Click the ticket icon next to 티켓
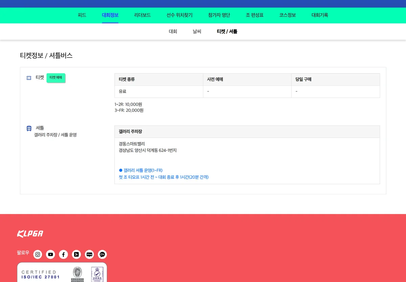Image resolution: width=406 pixels, height=282 pixels. tap(29, 78)
